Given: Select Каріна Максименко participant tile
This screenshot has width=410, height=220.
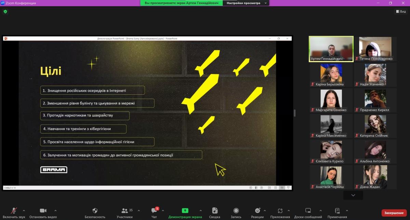Looking at the screenshot, I should (331, 126).
